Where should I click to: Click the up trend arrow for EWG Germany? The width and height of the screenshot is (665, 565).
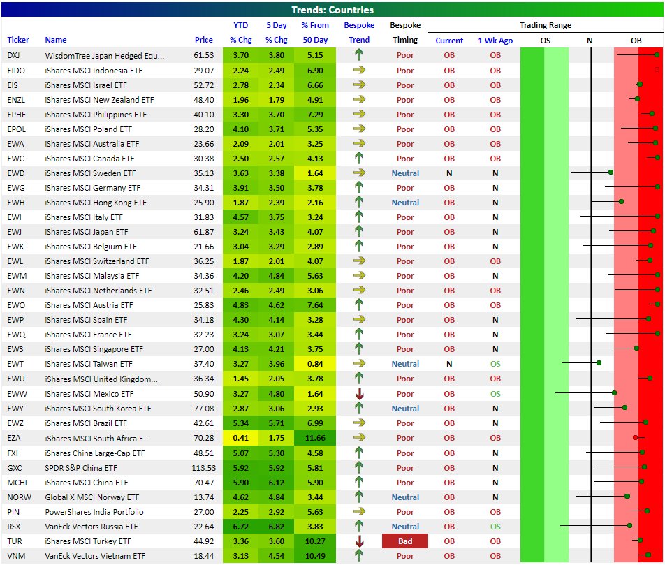[359, 187]
